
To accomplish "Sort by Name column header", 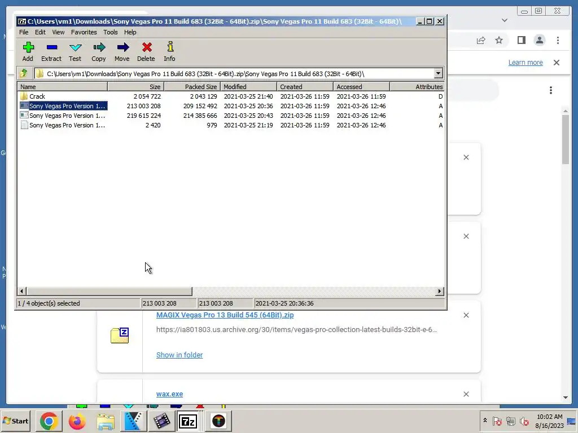I will pos(62,86).
